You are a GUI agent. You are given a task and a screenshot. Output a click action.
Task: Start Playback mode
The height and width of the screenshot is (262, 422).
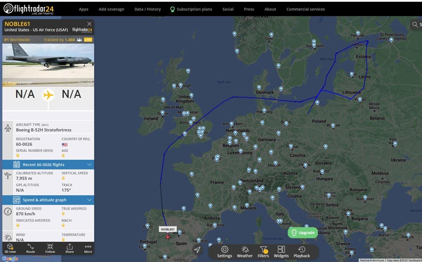(301, 252)
